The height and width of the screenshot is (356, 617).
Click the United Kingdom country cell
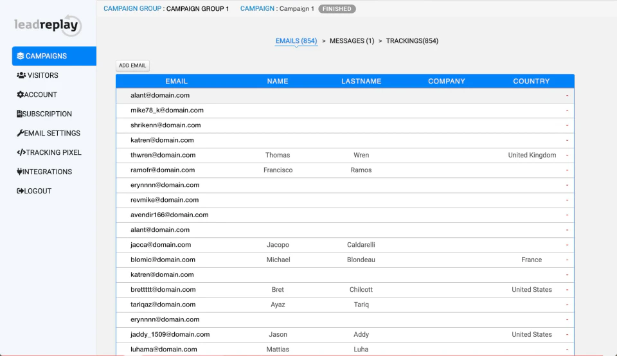[532, 155]
